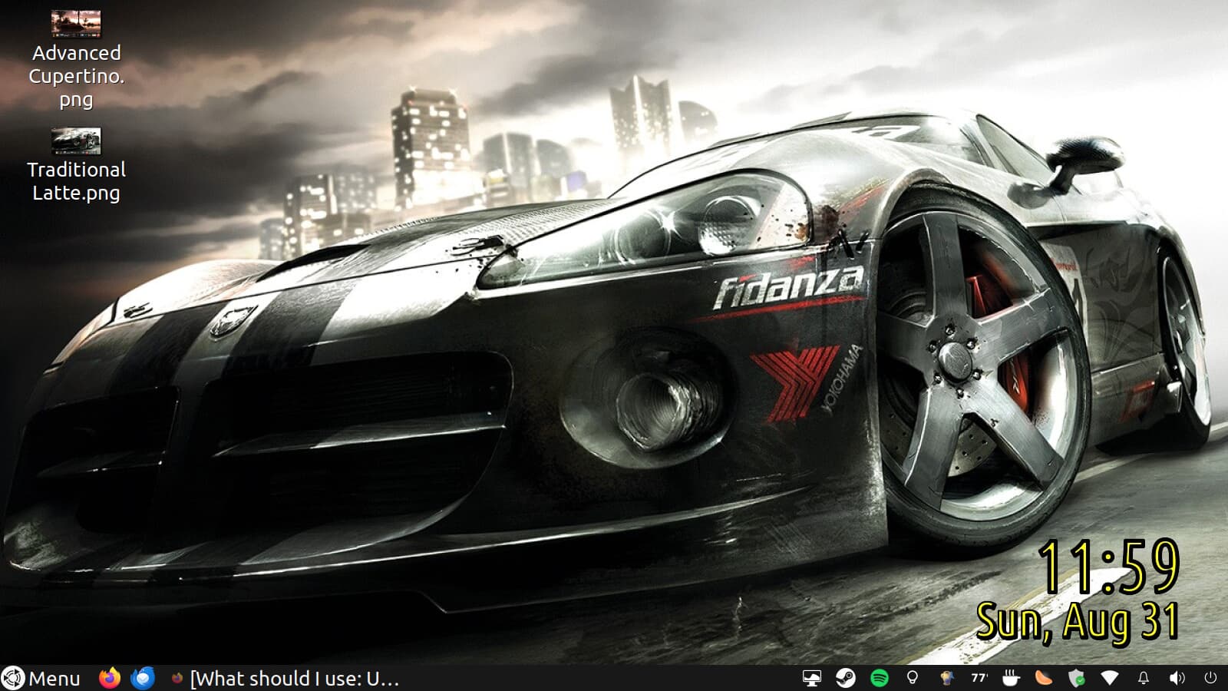Click the power session button
Viewport: 1228px width, 691px height.
(x=1210, y=678)
